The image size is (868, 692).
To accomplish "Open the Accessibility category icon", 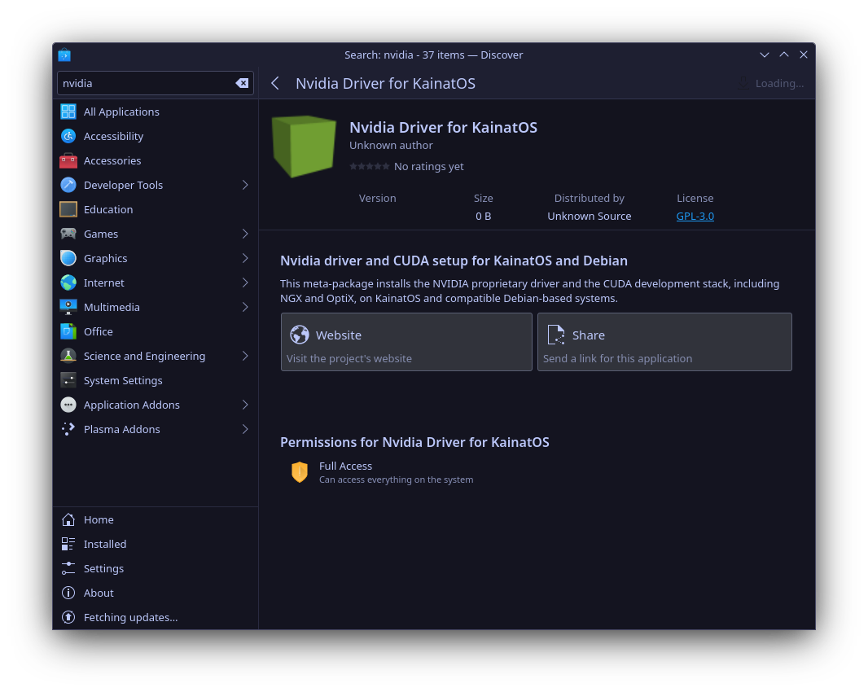I will pos(68,136).
